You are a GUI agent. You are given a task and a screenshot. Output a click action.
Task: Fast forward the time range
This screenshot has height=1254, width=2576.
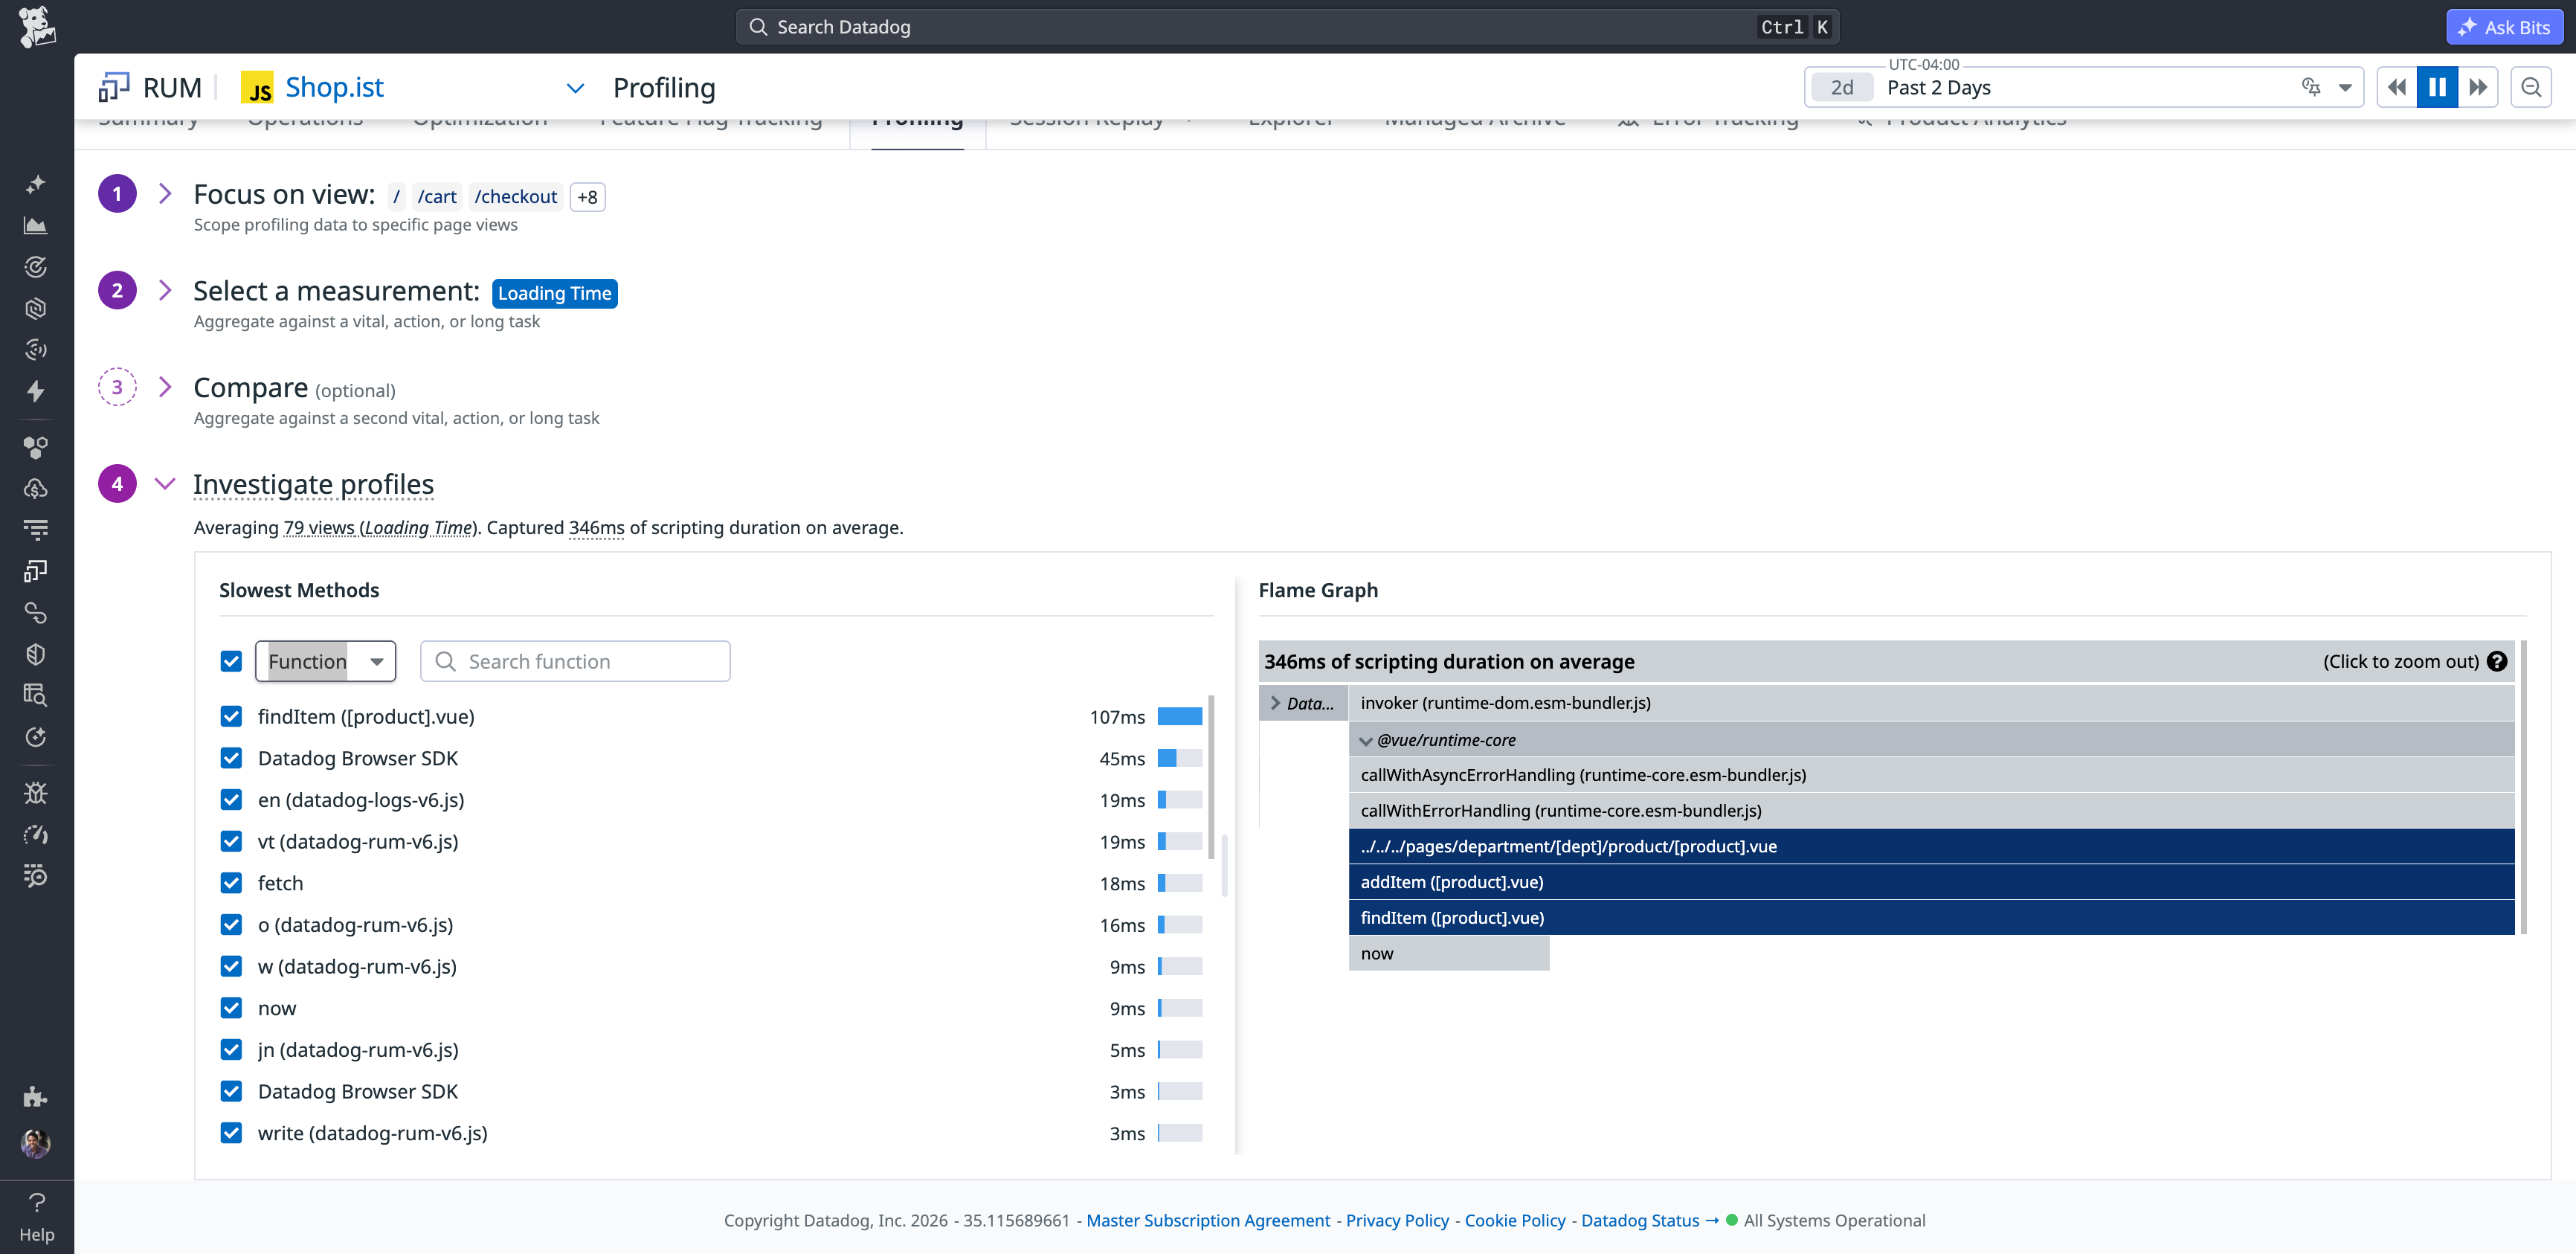[2478, 87]
